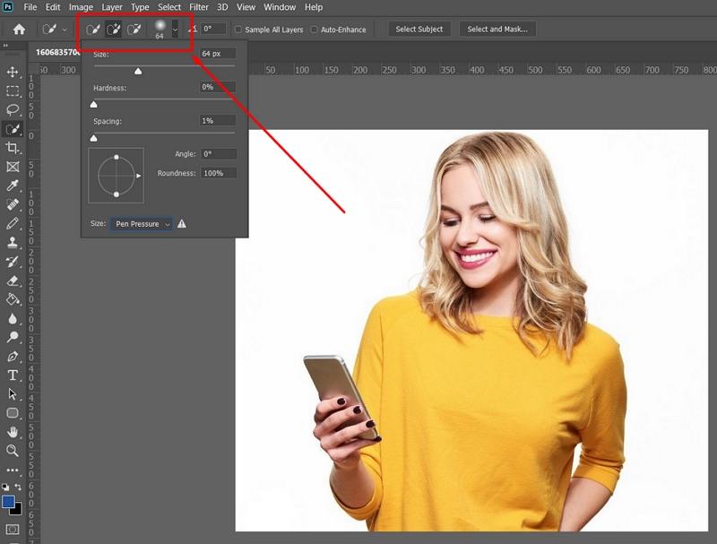717x544 pixels.
Task: Select the Subtract from Selection mode icon
Action: click(134, 30)
